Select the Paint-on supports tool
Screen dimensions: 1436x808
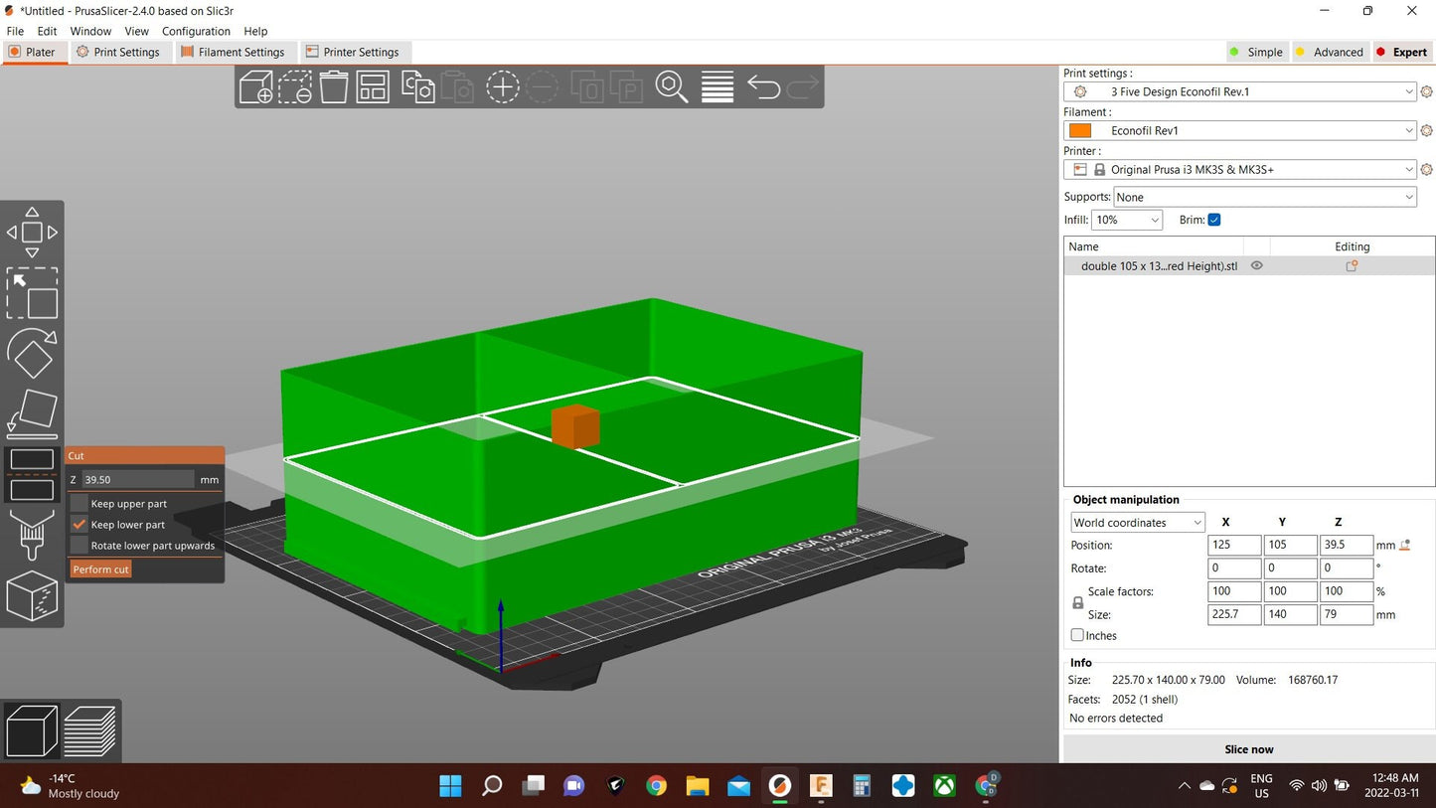[x=32, y=535]
